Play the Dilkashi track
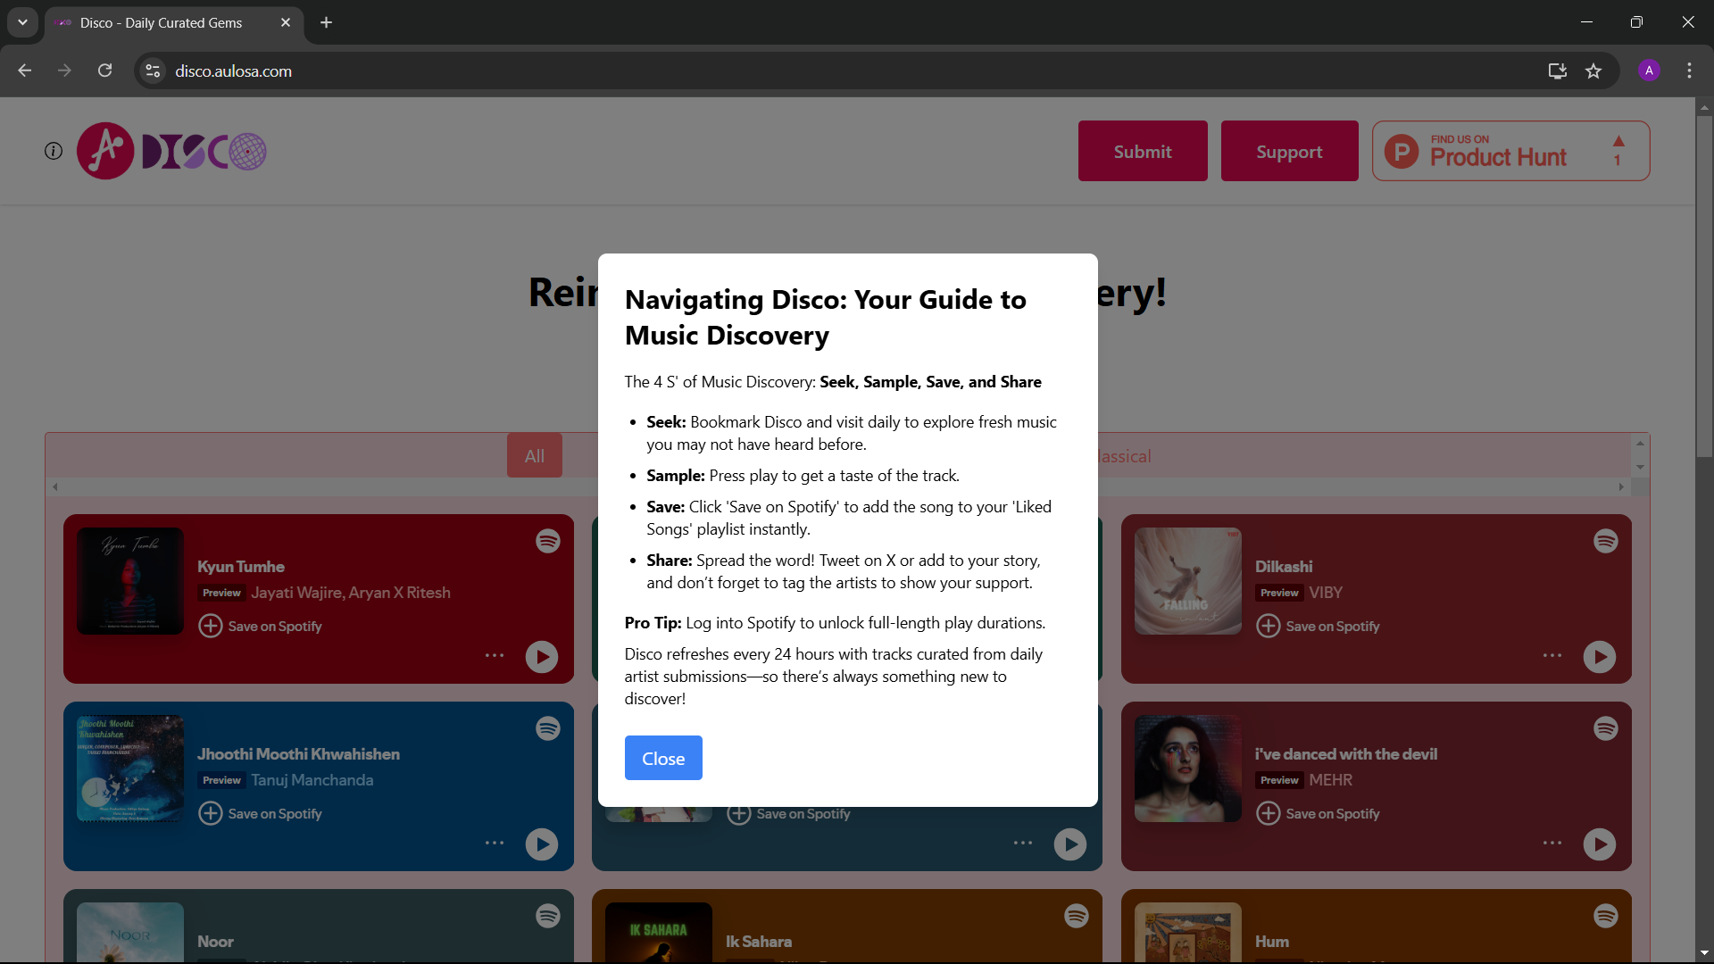The width and height of the screenshot is (1714, 964). click(1600, 657)
